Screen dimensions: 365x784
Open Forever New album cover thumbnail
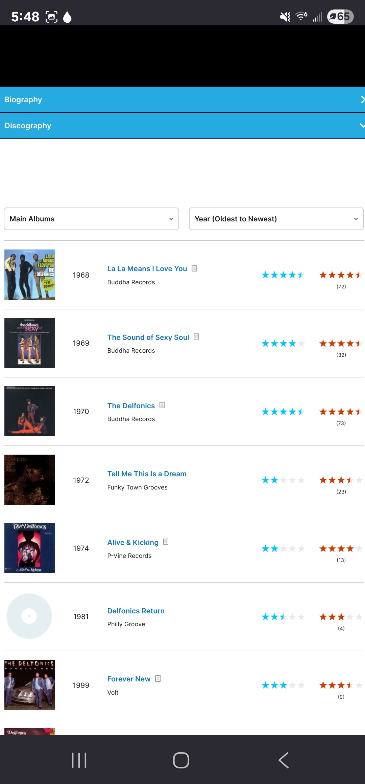(x=29, y=685)
